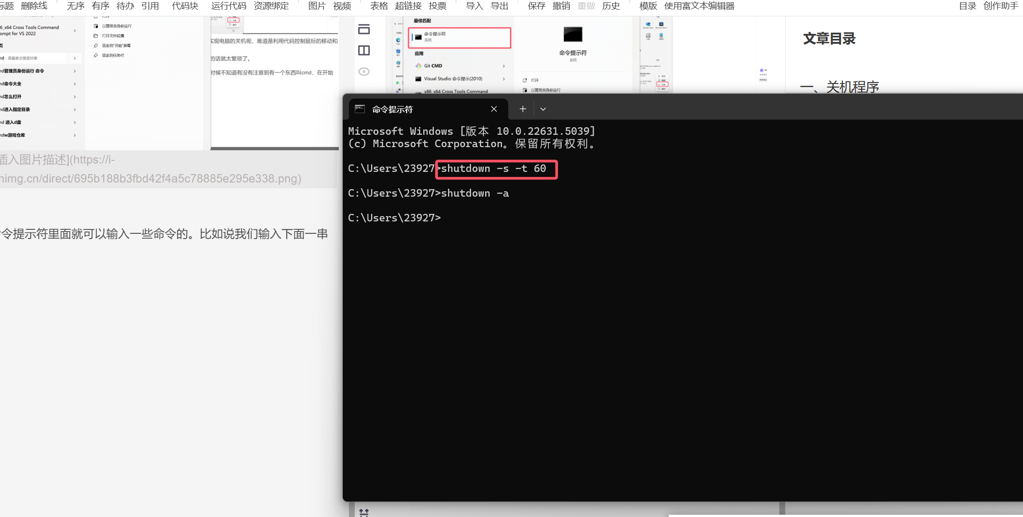Insert a 表格 table
This screenshot has height=517, width=1023.
[379, 6]
